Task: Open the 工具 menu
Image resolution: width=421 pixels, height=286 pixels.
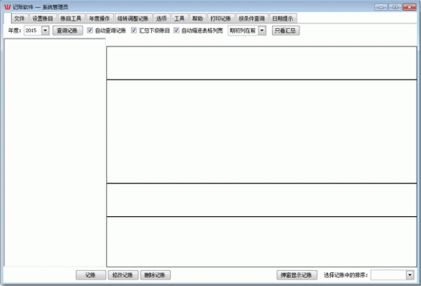Action: [180, 18]
